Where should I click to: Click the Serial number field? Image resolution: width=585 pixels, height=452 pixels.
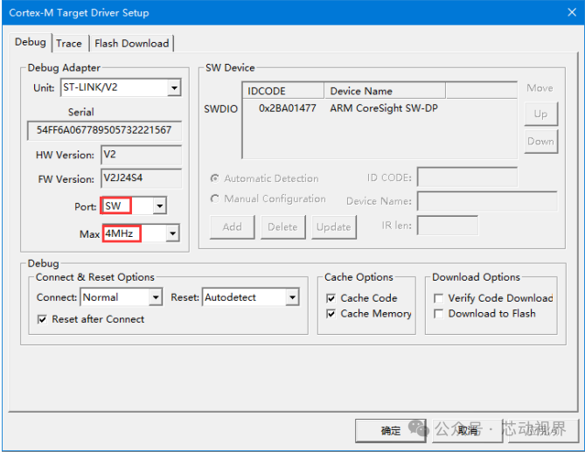pyautogui.click(x=104, y=130)
